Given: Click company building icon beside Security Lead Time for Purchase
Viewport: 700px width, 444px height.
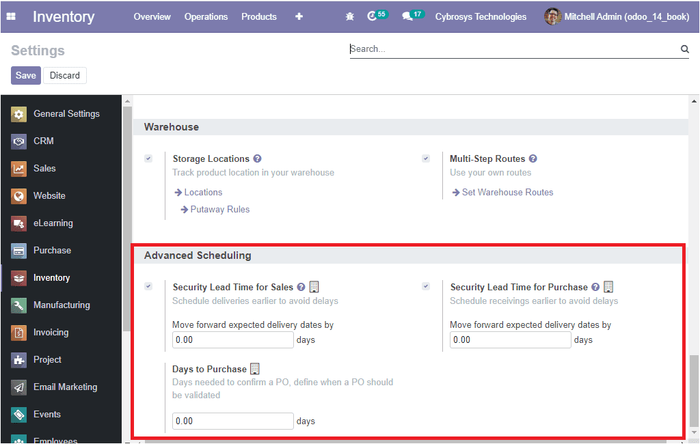Looking at the screenshot, I should [x=608, y=286].
